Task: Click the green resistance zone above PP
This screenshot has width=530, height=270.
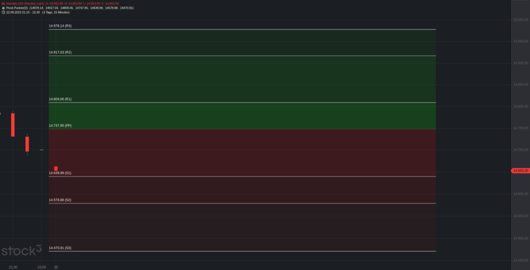Action: [242, 79]
